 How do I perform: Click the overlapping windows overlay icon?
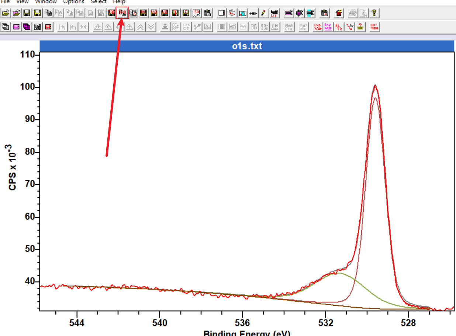[x=6, y=27]
